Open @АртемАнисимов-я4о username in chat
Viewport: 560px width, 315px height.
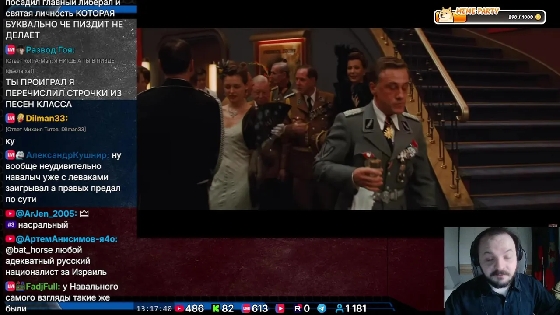coord(66,239)
